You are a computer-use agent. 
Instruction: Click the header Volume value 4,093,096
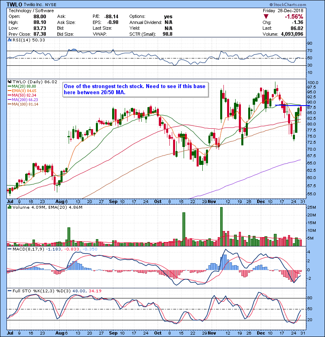pos(292,34)
